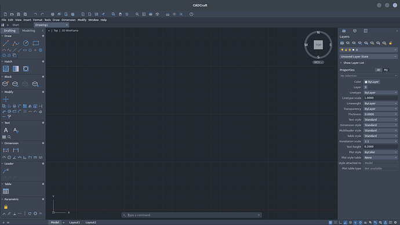The height and width of the screenshot is (225, 400).
Task: Choose the Gradient fill tool
Action: [x=16, y=68]
